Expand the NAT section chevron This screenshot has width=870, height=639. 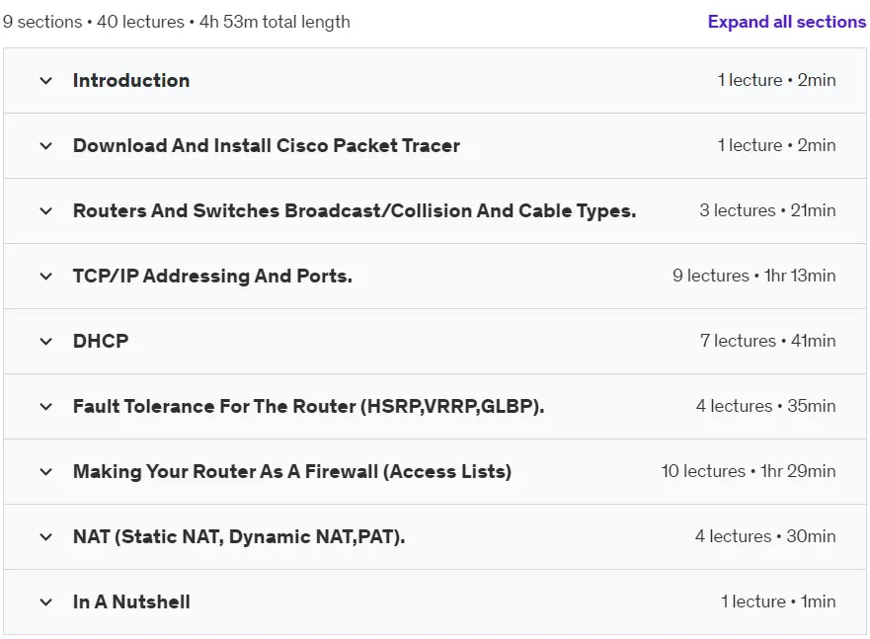tap(46, 537)
